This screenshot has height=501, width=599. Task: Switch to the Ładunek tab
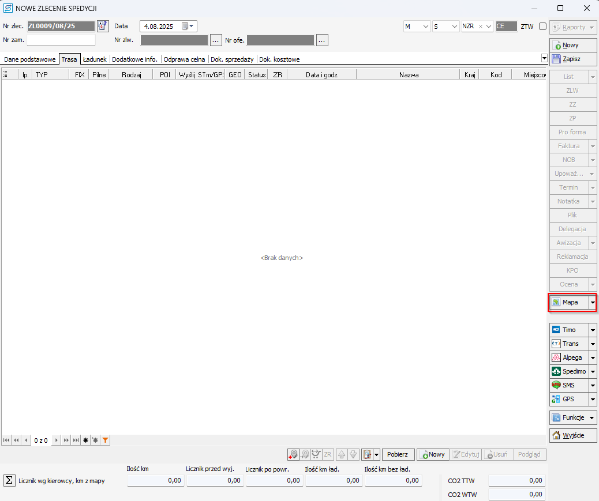[95, 59]
